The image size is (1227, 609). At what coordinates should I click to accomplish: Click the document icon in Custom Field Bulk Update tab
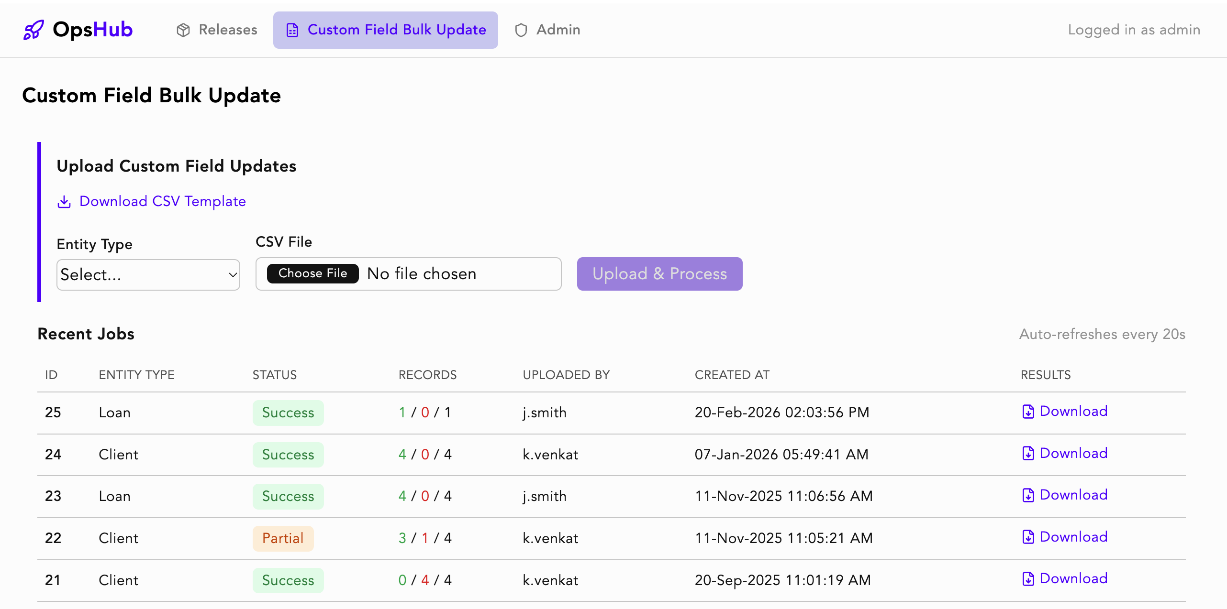point(292,30)
